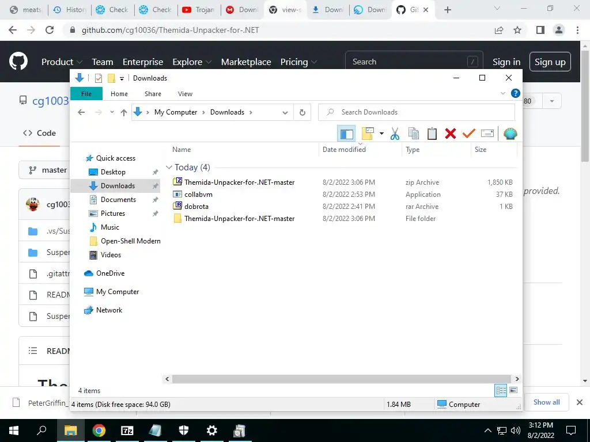Click the Refresh button in address bar
590x442 pixels.
tap(302, 112)
